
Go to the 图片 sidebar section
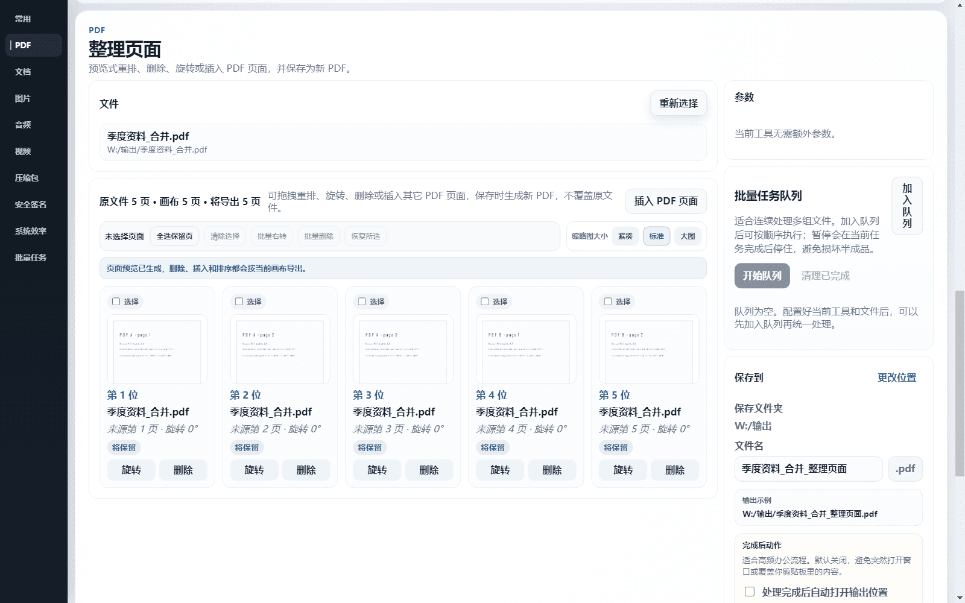click(x=34, y=98)
